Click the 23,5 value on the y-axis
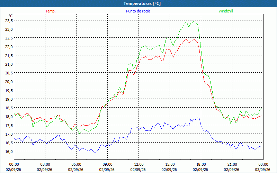This screenshot has width=277, height=173. click(9, 21)
